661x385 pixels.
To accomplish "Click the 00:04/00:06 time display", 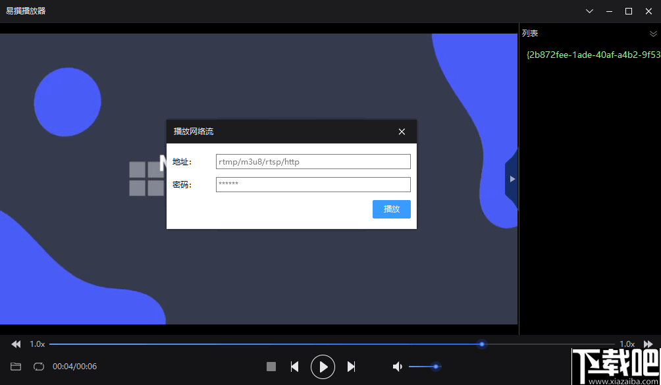I will (x=74, y=367).
